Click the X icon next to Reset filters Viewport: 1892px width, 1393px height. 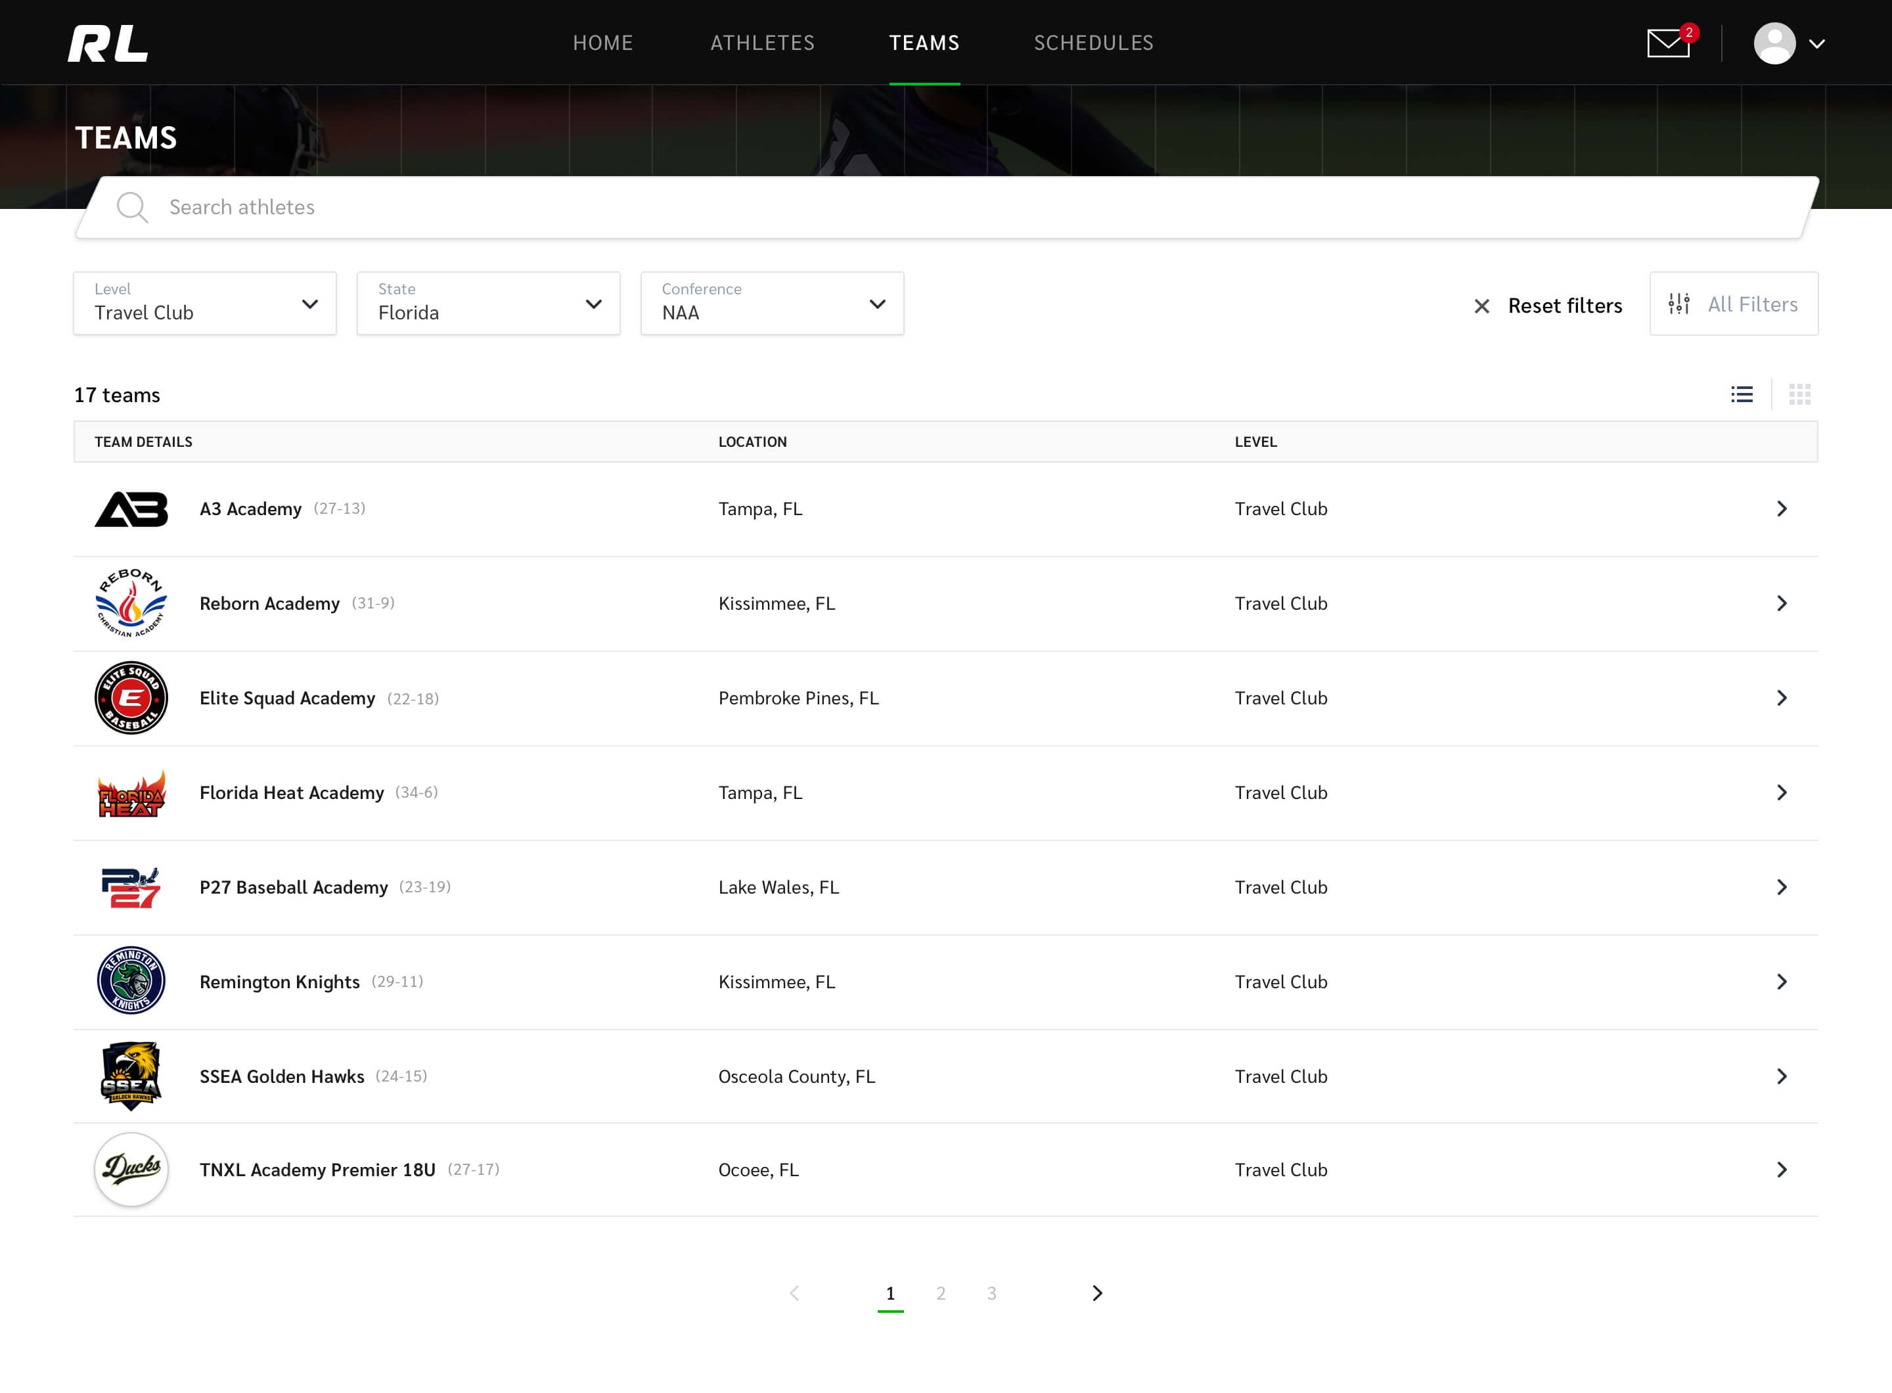pyautogui.click(x=1482, y=306)
